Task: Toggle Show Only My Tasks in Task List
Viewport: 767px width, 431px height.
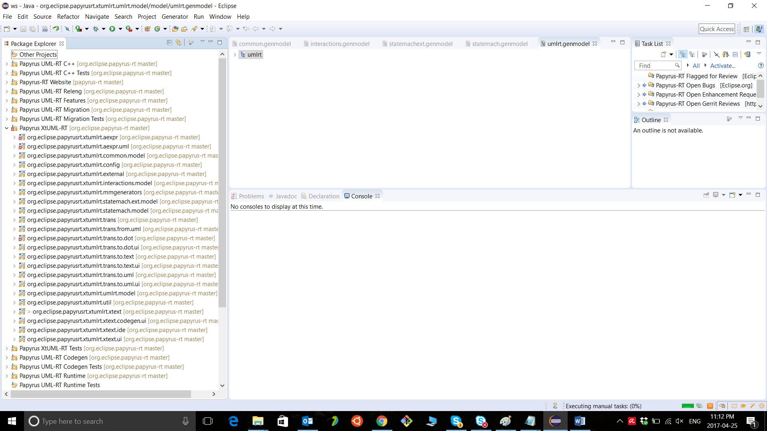Action: pyautogui.click(x=725, y=54)
